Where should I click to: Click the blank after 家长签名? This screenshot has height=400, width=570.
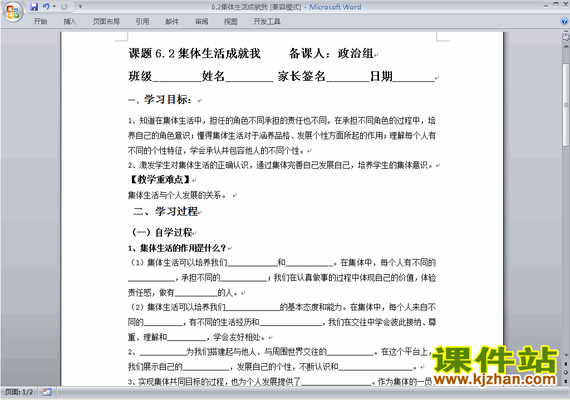(347, 76)
